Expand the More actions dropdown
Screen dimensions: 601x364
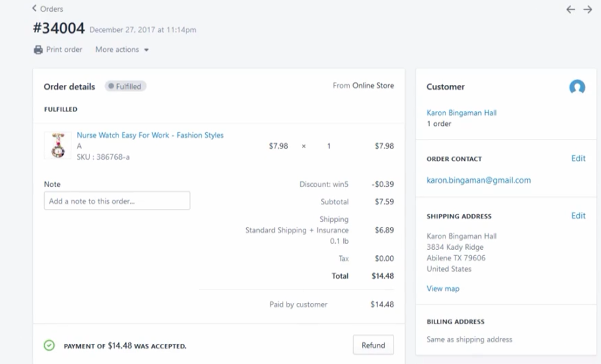pyautogui.click(x=122, y=50)
